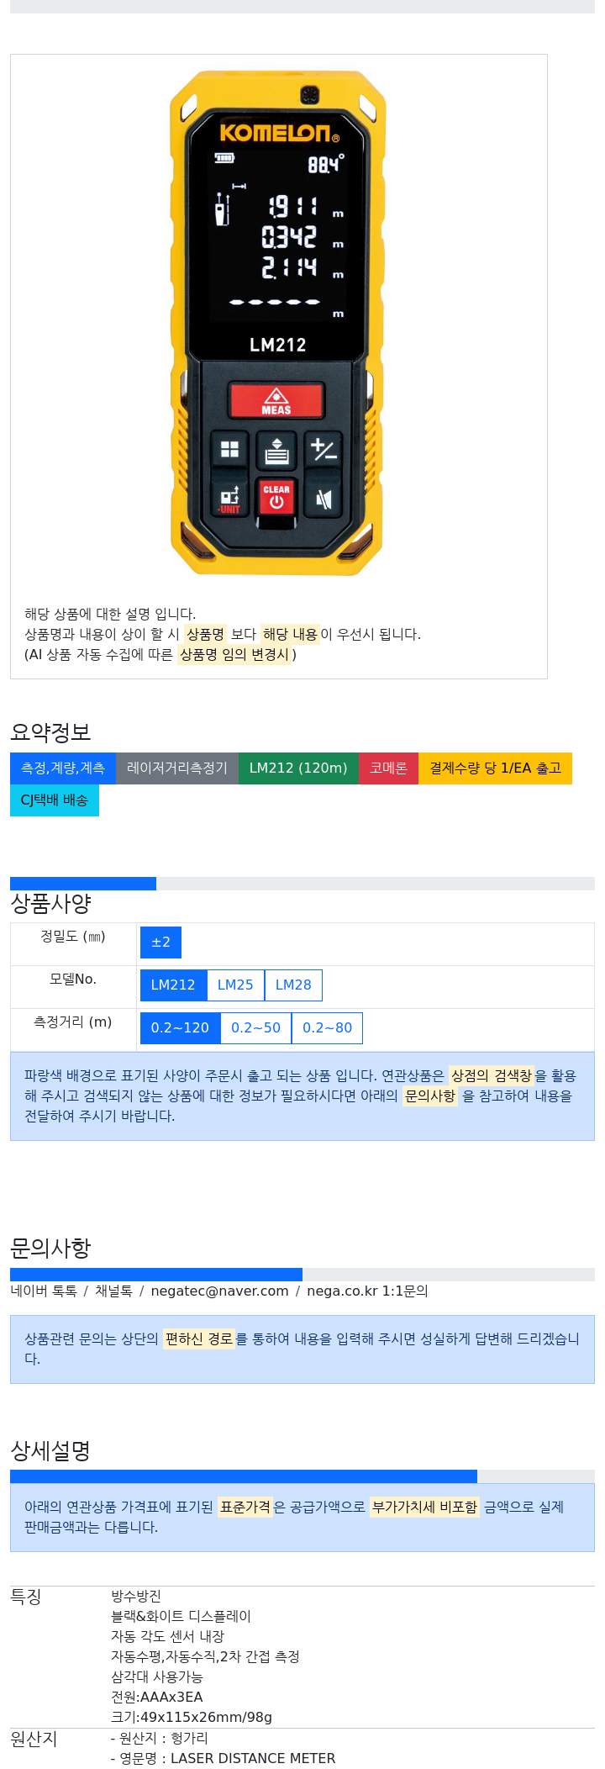Click the LM212 (120m) green tag
Screen dimensions: 605x1769
click(298, 768)
